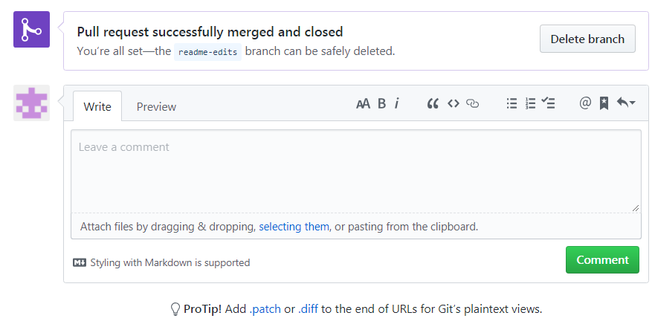Focus the 'Leave a comment' text area
This screenshot has width=655, height=330.
pyautogui.click(x=355, y=171)
